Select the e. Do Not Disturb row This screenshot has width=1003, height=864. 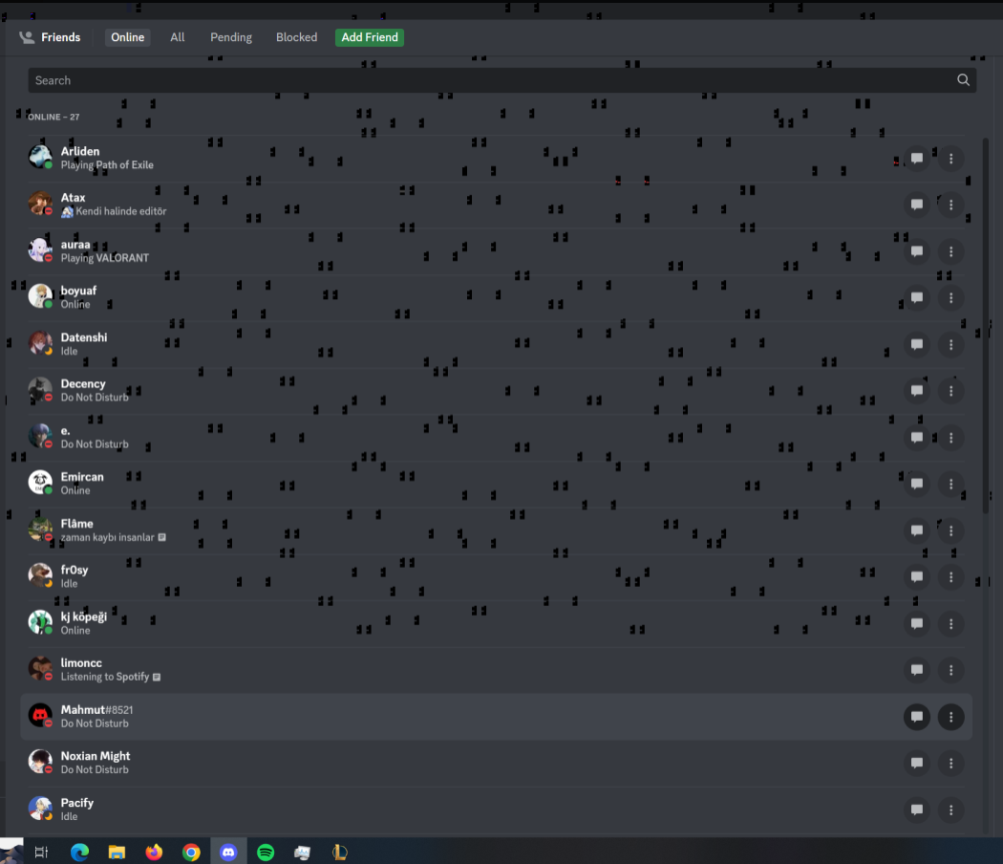click(497, 437)
